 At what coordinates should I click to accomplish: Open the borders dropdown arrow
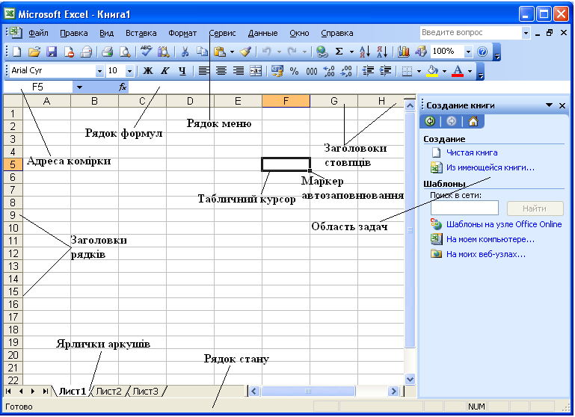[x=419, y=71]
